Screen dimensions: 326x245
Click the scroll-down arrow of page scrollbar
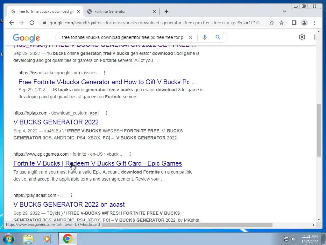coord(319,219)
